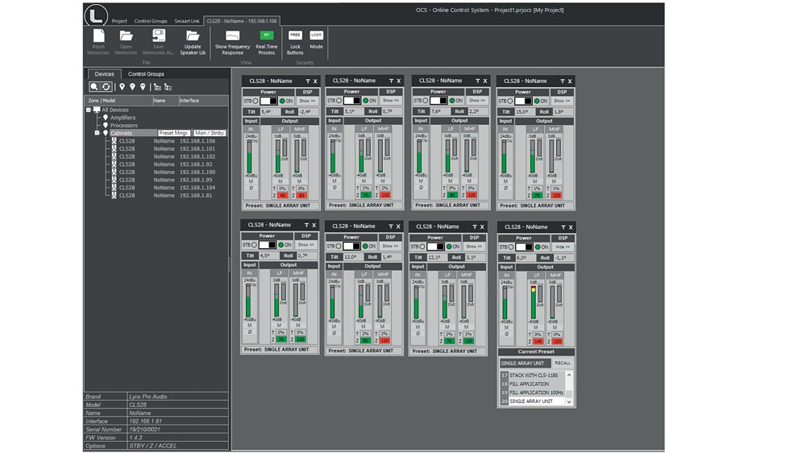The image size is (806, 453).
Task: Expand DSP Show >> in Tilt 5,4° panel
Action: 307,101
